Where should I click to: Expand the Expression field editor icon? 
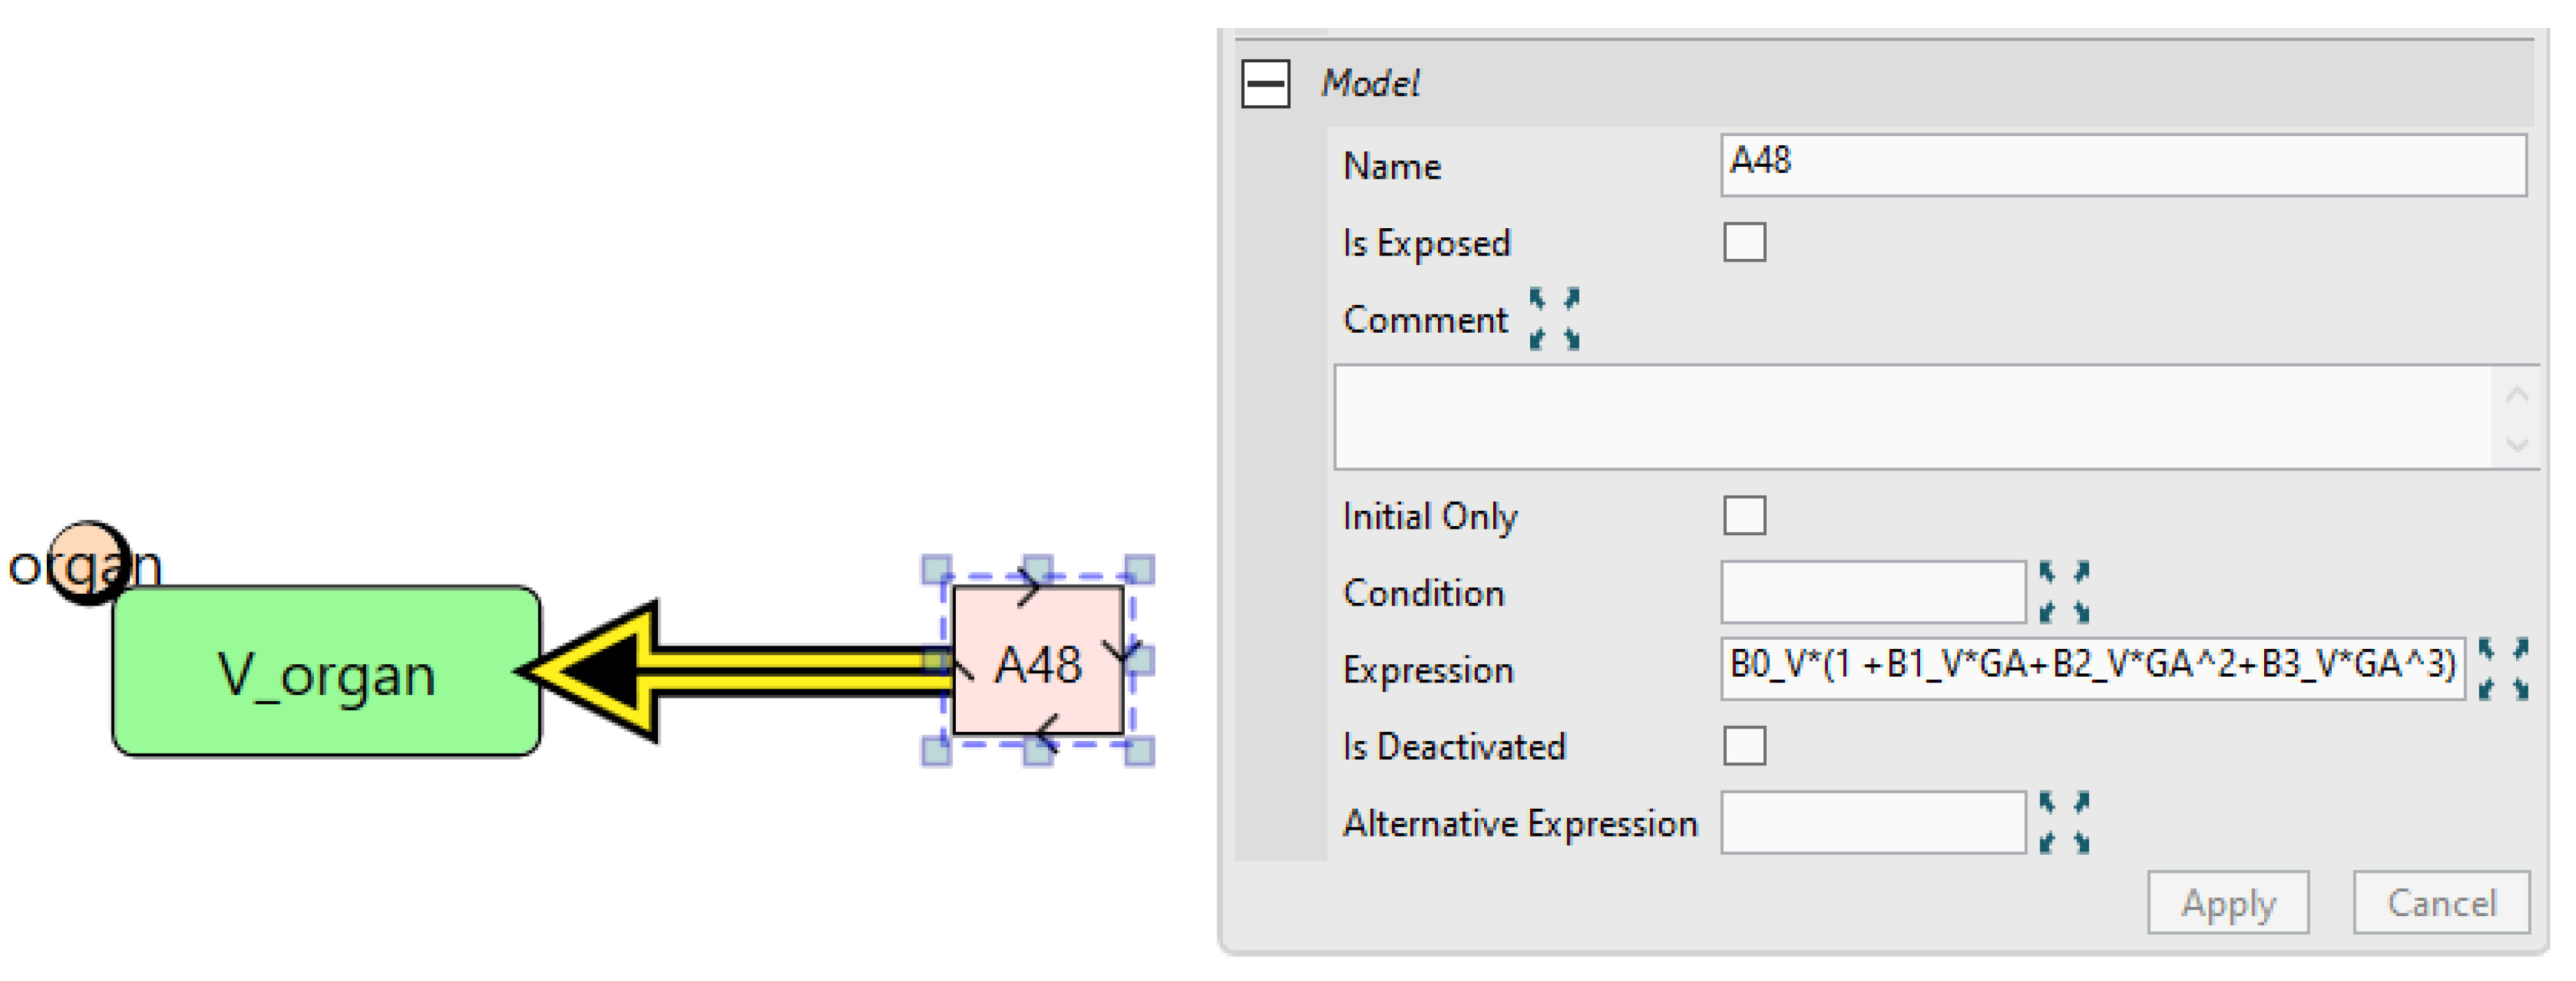pos(2503,669)
